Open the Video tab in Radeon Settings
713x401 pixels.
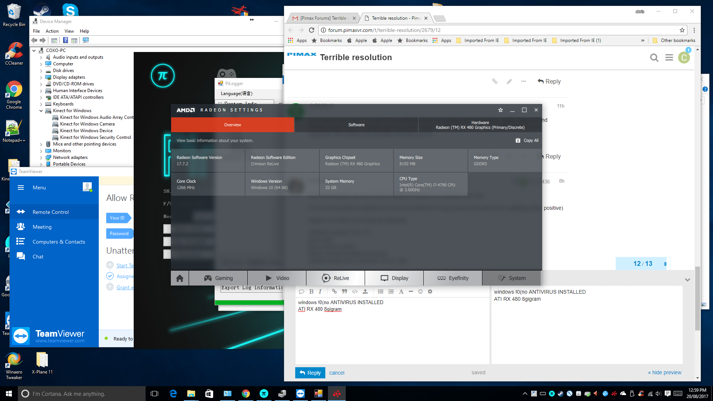click(277, 278)
